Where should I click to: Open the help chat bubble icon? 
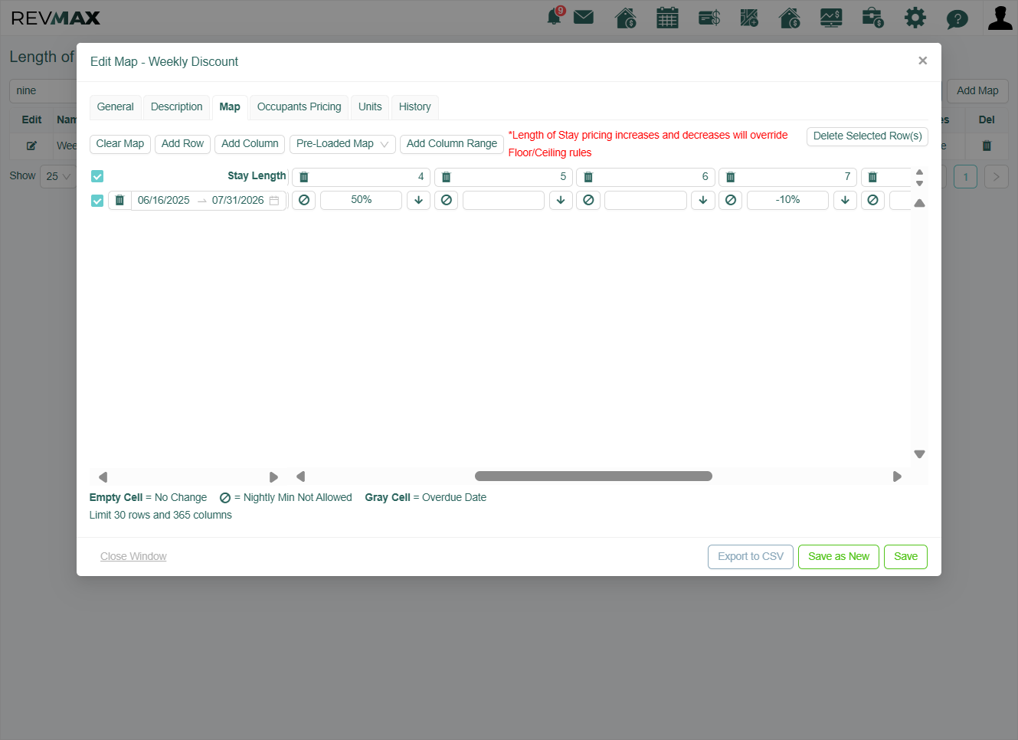click(957, 18)
